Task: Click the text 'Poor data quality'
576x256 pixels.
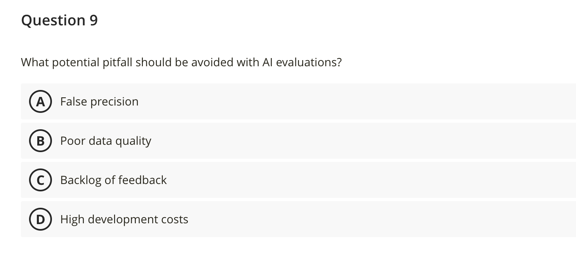Action: pyautogui.click(x=106, y=141)
